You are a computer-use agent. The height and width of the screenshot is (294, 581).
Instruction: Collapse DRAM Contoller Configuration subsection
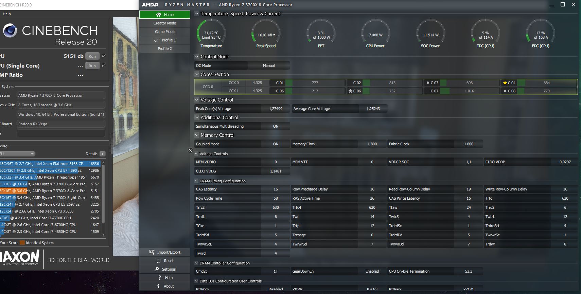tap(196, 263)
